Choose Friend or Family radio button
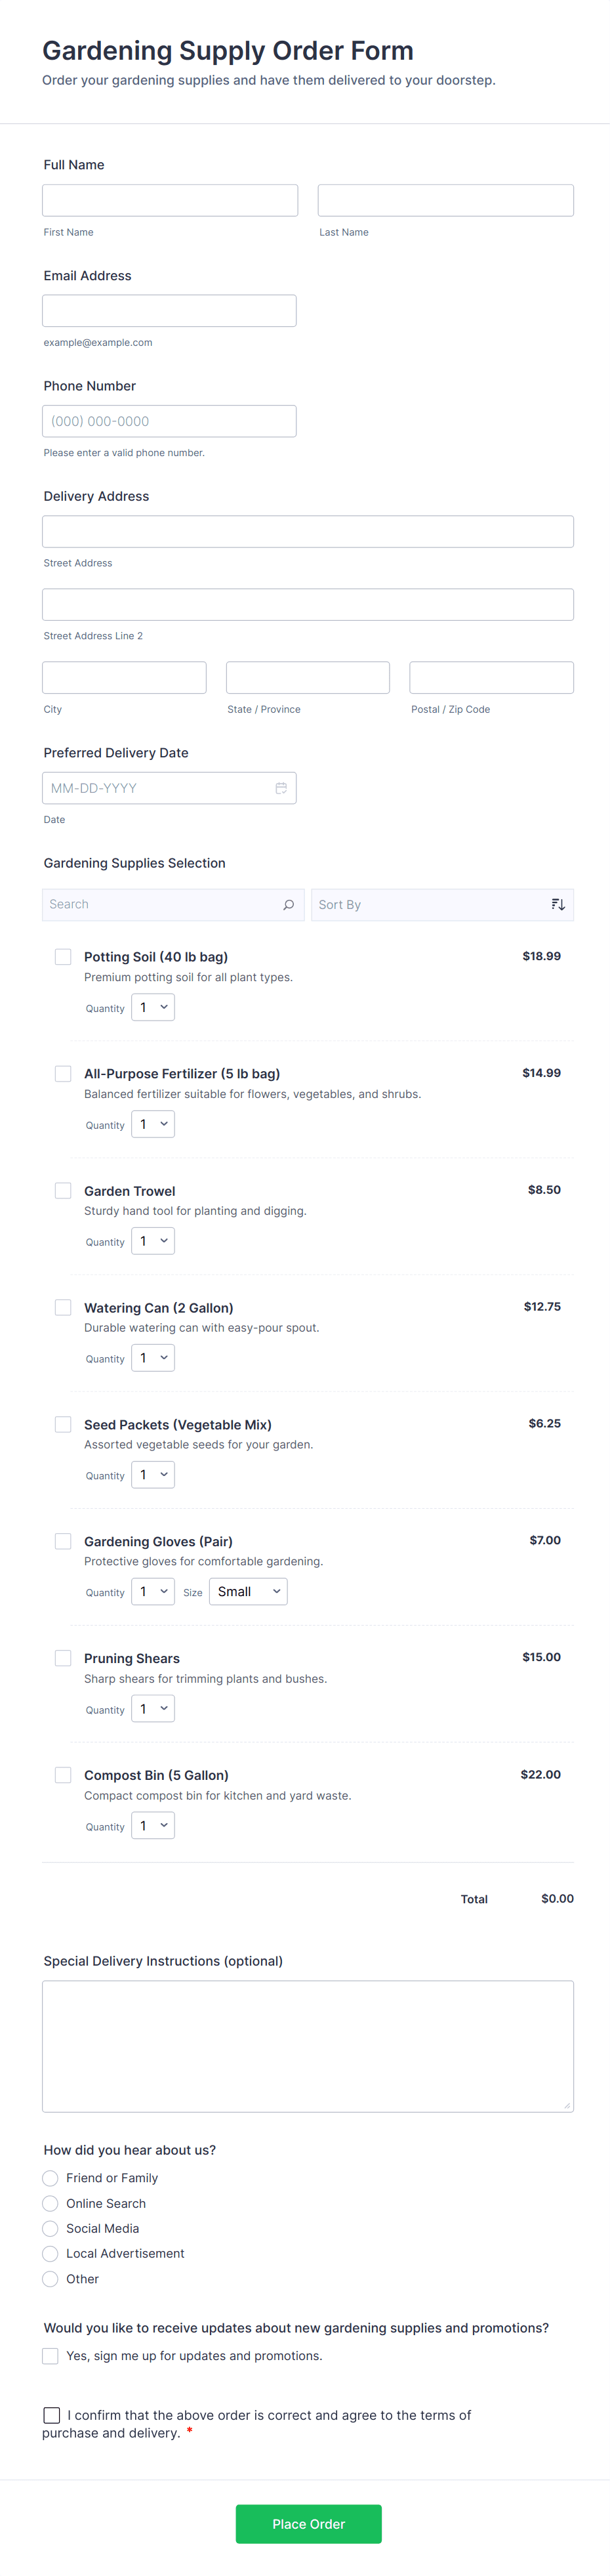The height and width of the screenshot is (2576, 610). pos(50,2178)
